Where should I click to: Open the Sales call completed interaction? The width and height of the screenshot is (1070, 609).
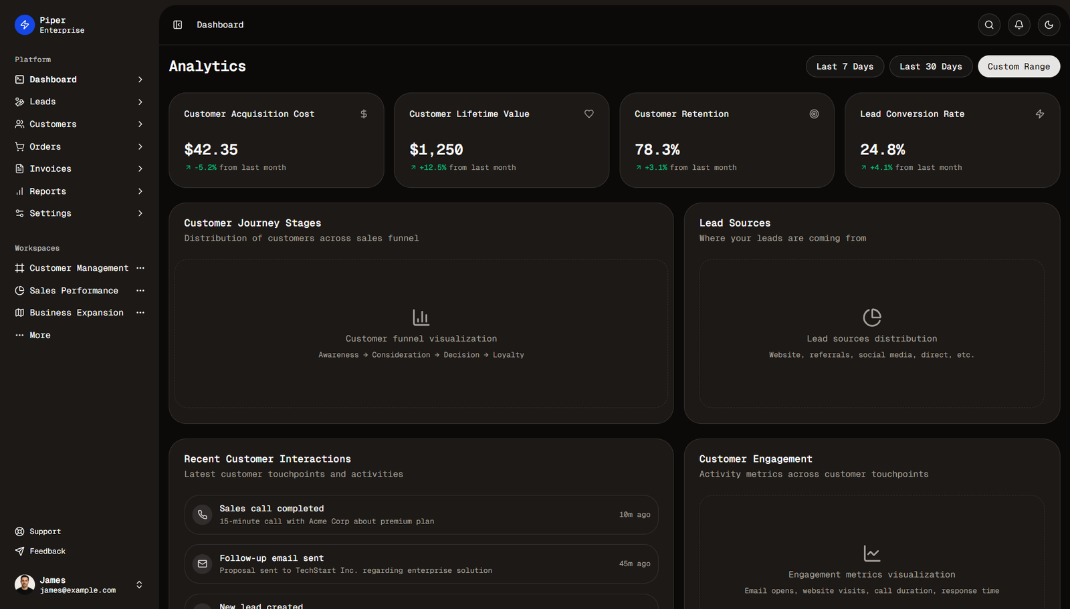pyautogui.click(x=421, y=515)
